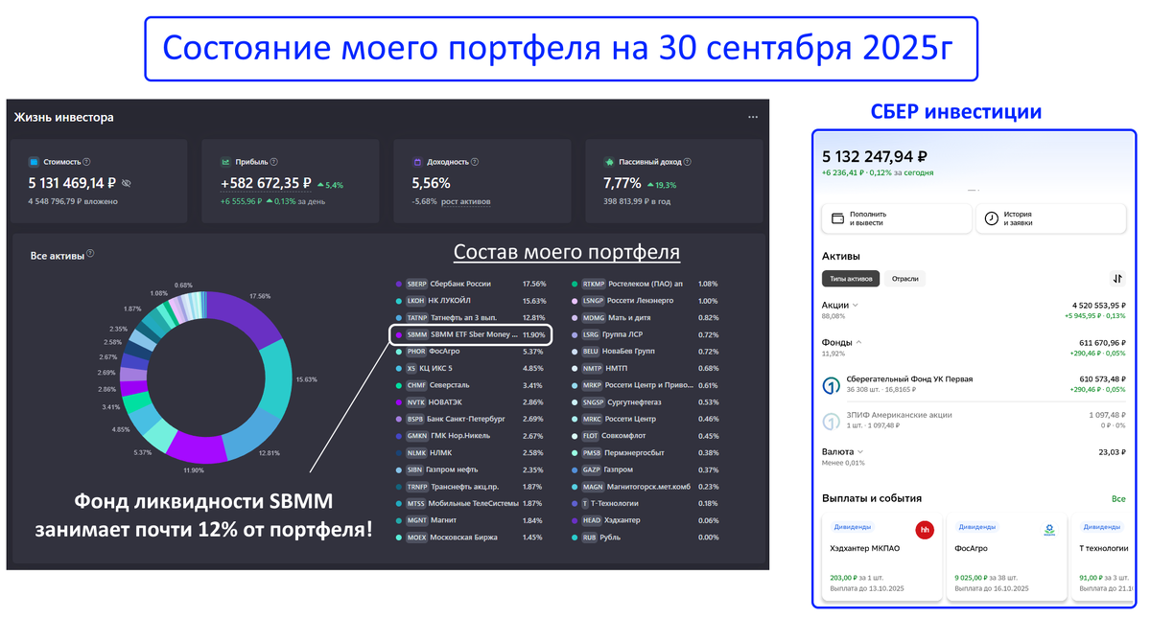The width and height of the screenshot is (1151, 618).
Task: Click the help icon next to Стоимость
Action: pos(86,162)
